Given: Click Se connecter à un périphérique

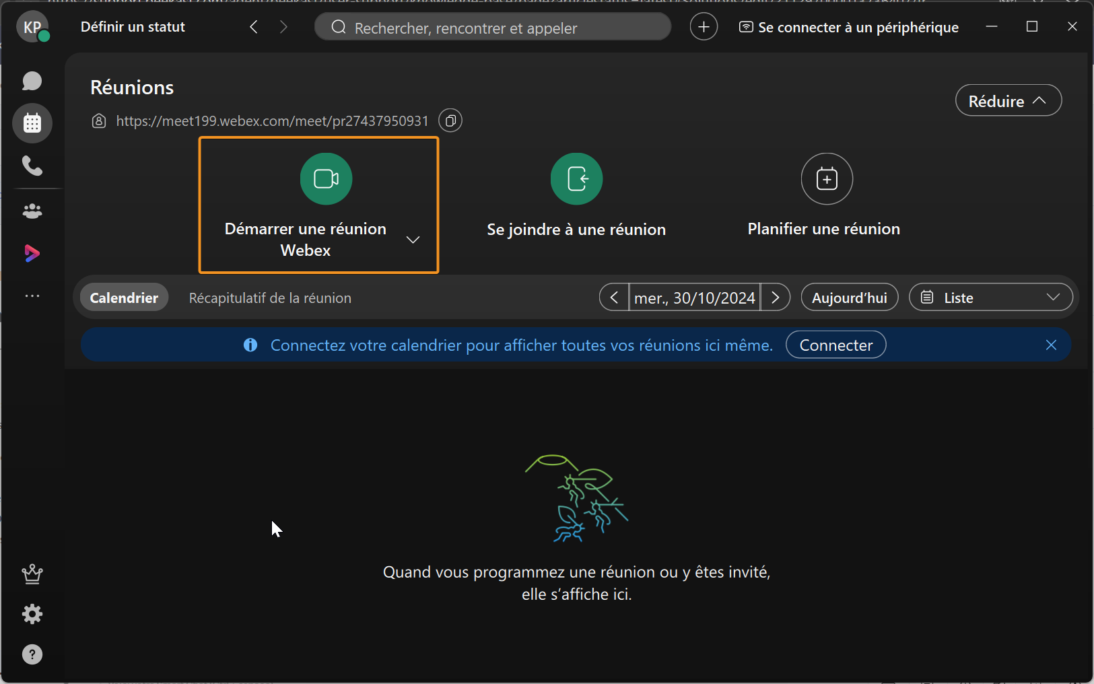Looking at the screenshot, I should tap(848, 27).
